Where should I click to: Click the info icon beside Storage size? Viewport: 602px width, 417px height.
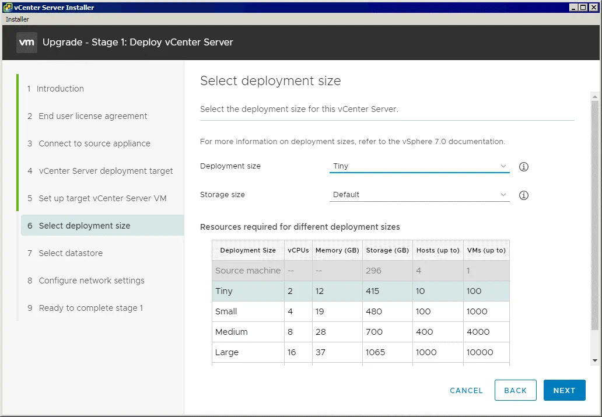pyautogui.click(x=524, y=195)
